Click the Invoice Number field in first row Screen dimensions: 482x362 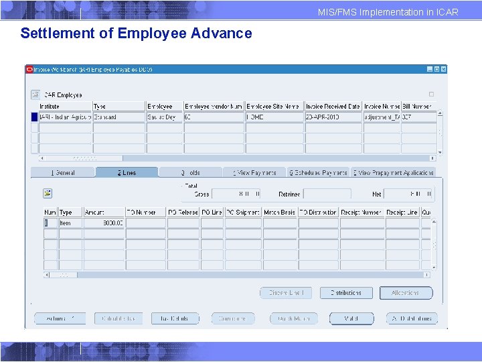pos(382,117)
